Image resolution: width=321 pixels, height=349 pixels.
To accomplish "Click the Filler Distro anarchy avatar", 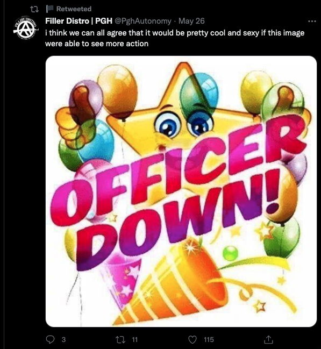I will 26,27.
